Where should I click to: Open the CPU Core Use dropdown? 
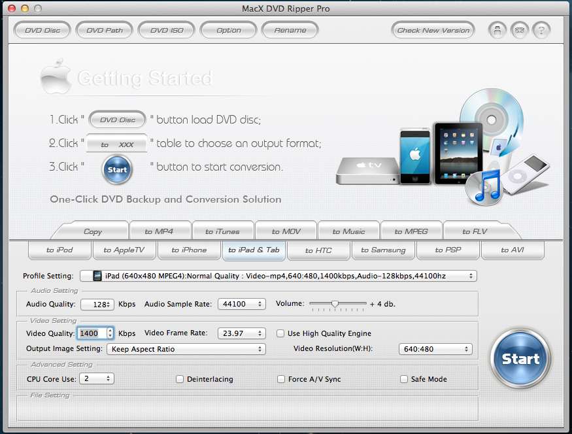[x=97, y=378]
